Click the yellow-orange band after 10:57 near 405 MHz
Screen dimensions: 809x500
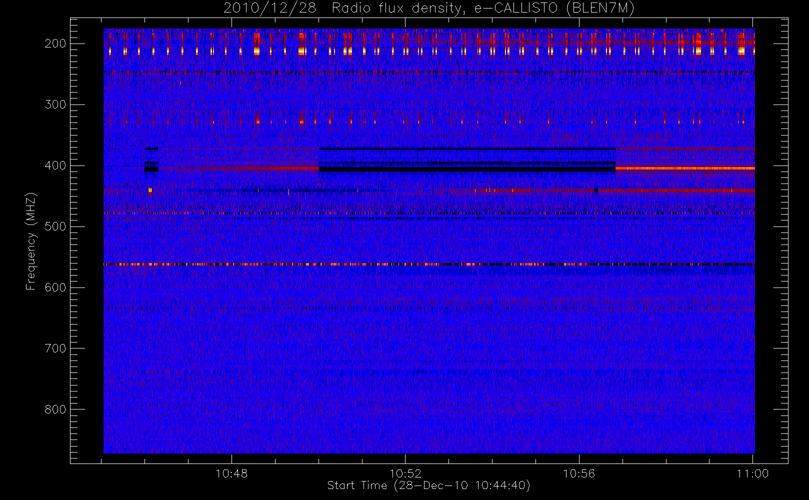pos(685,168)
